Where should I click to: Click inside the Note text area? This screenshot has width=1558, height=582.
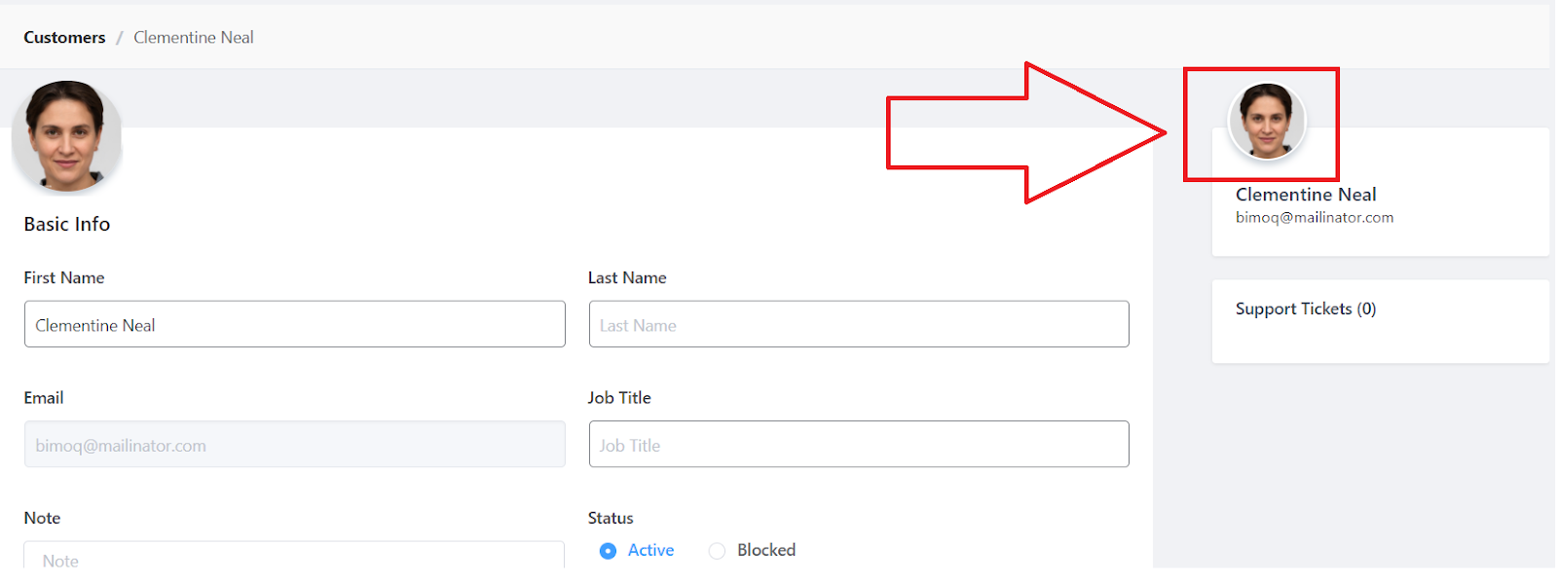pos(294,558)
